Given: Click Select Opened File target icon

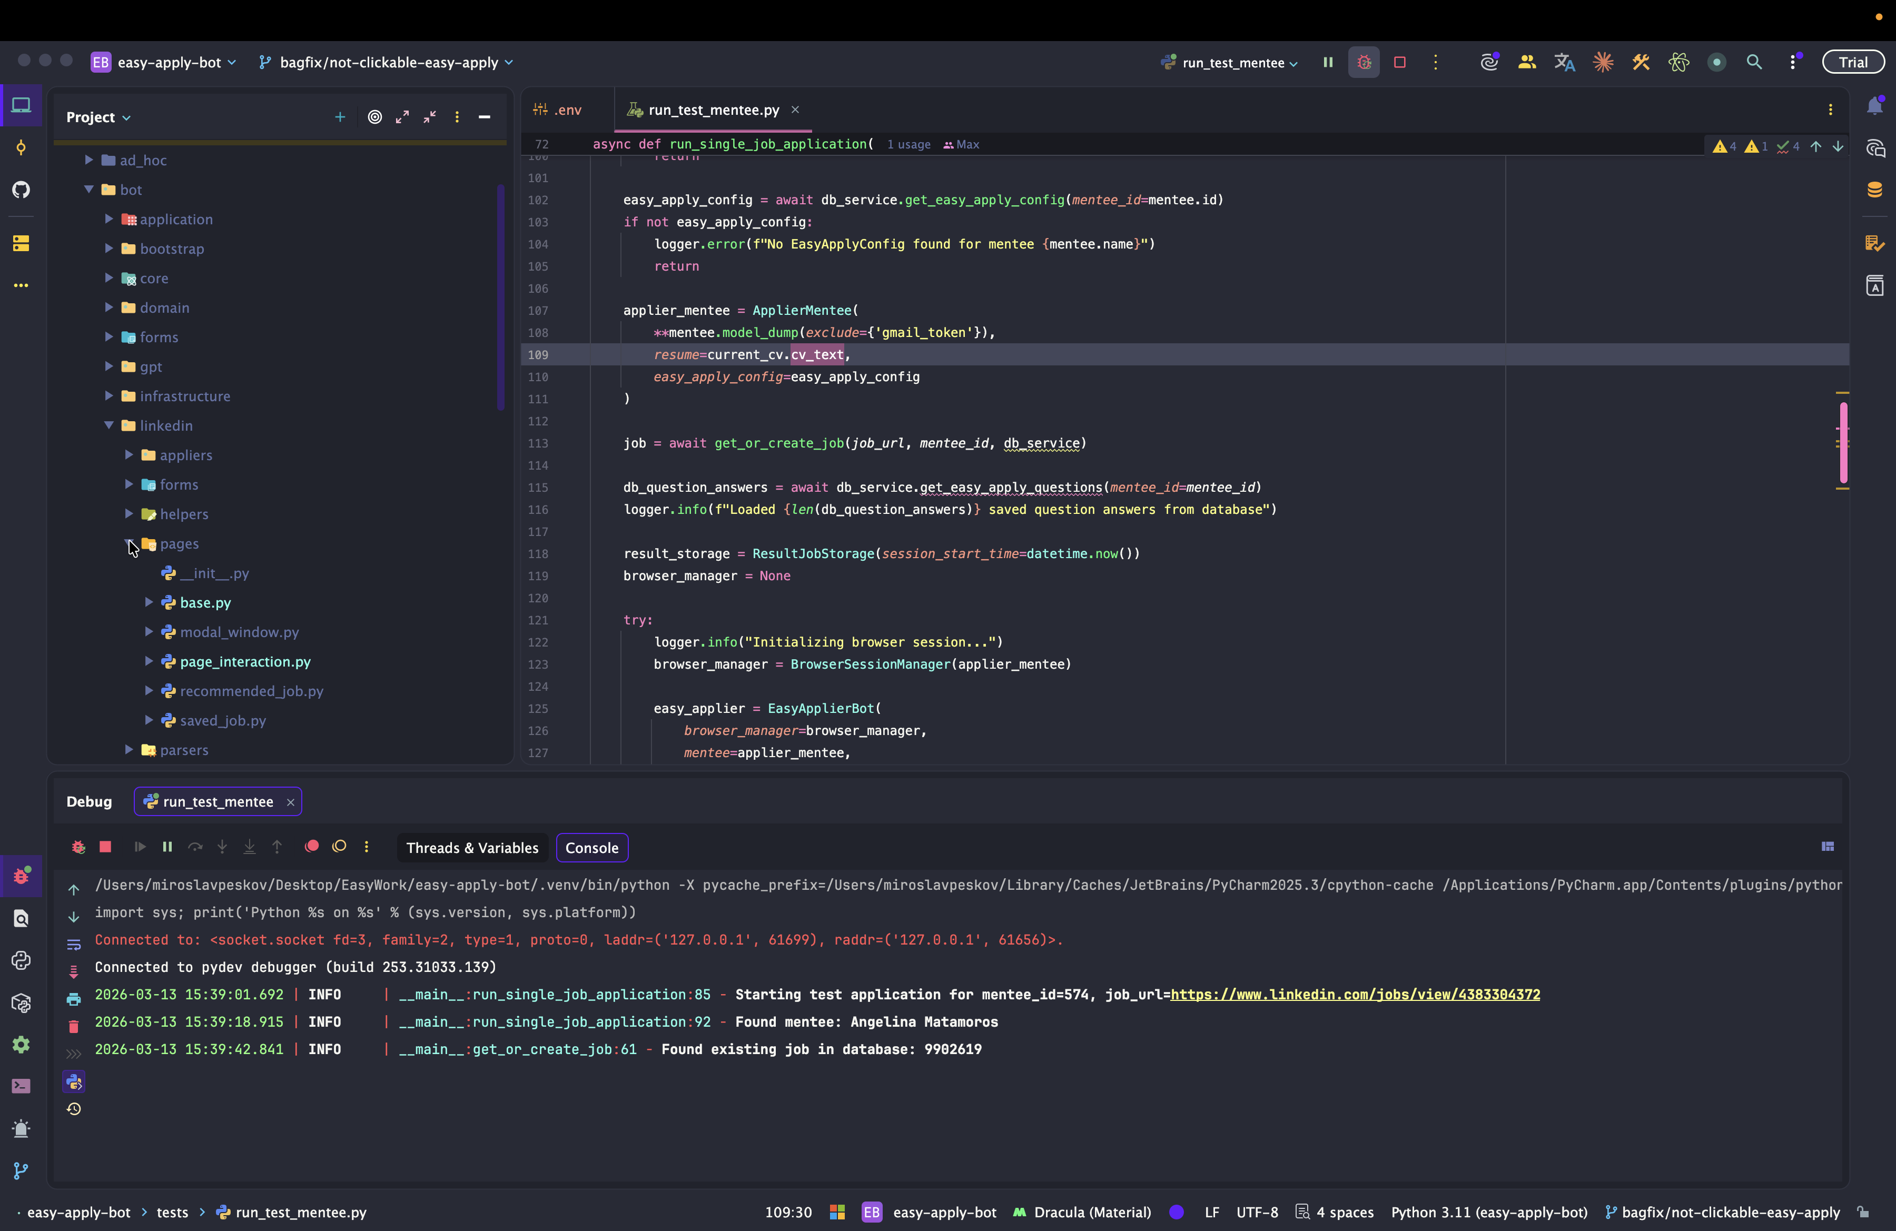Looking at the screenshot, I should pos(374,117).
